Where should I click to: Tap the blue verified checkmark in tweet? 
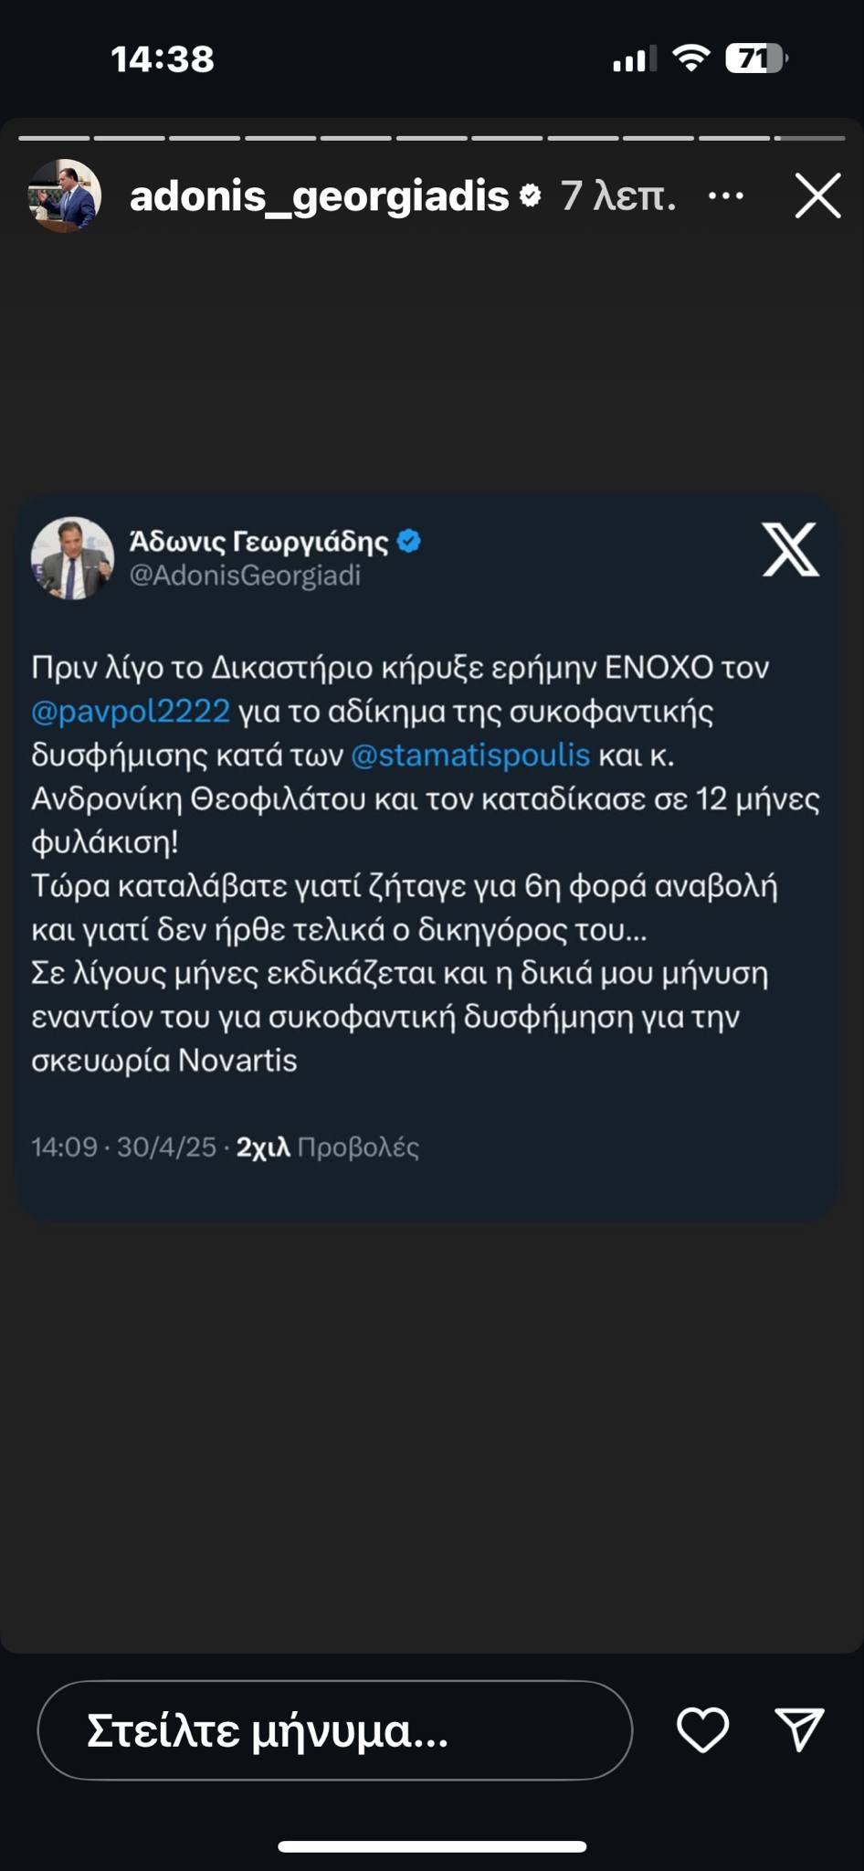[409, 541]
